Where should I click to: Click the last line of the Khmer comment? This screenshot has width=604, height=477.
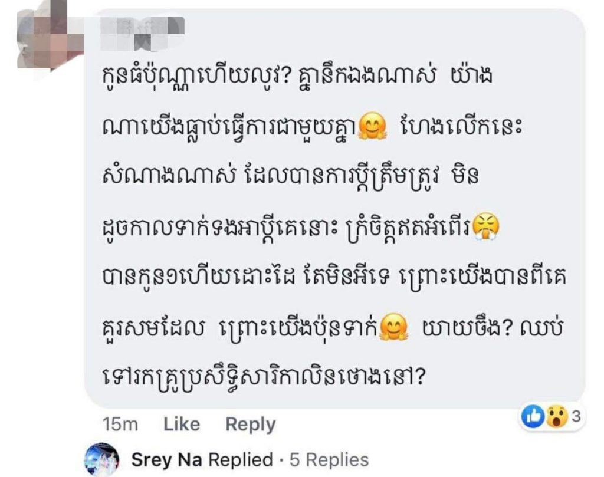(x=264, y=377)
